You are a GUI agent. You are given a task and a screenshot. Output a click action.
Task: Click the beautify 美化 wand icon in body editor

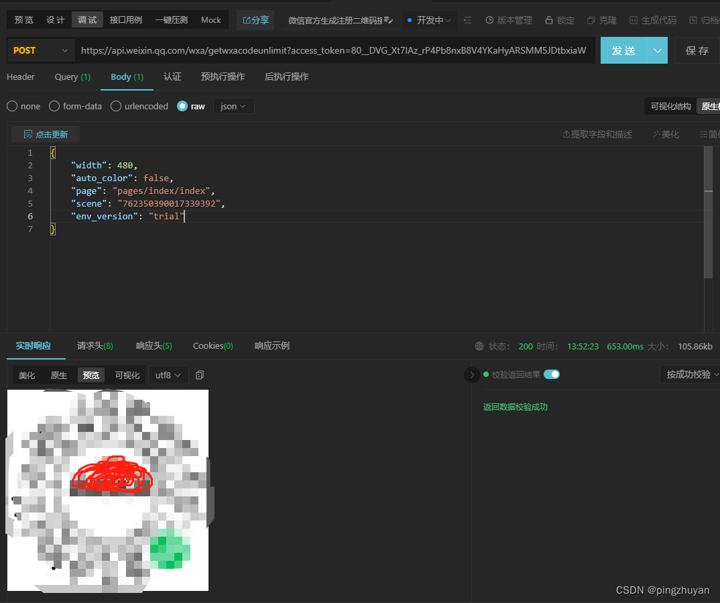click(x=656, y=134)
